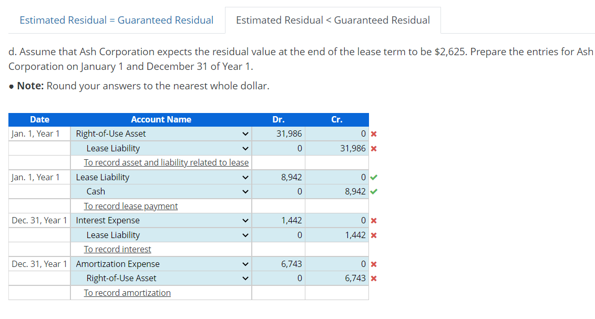This screenshot has height=319, width=595.
Task: Click the green checkmark beside the Cash credit row
Action: point(373,191)
